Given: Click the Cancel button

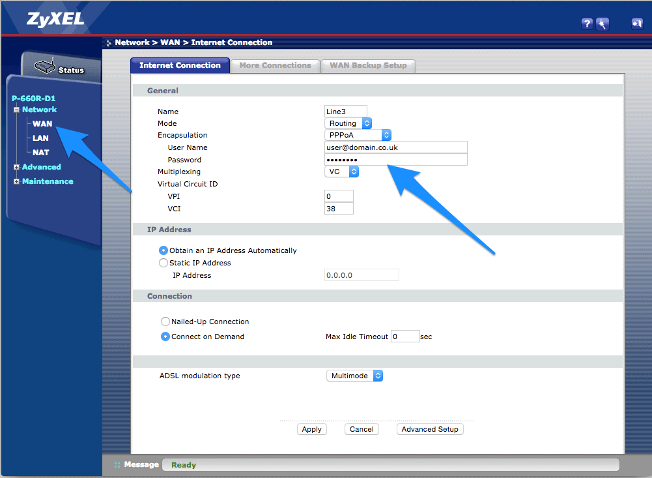Looking at the screenshot, I should pos(361,429).
